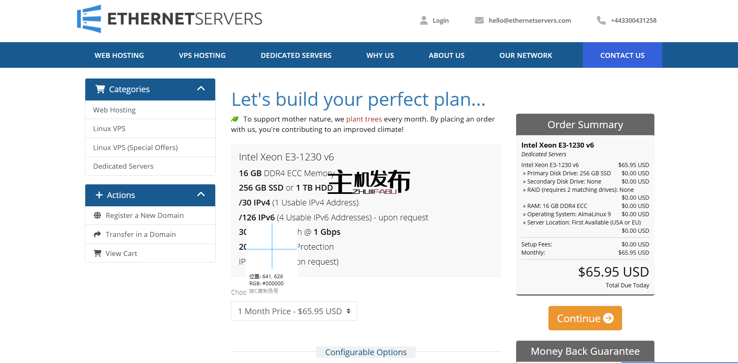738x363 pixels.
Task: Open the ABOUT US menu item
Action: pos(447,55)
